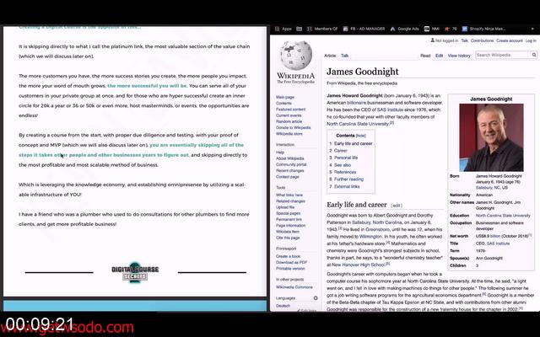Click Create account link
The height and width of the screenshot is (337, 540).
[x=510, y=40]
